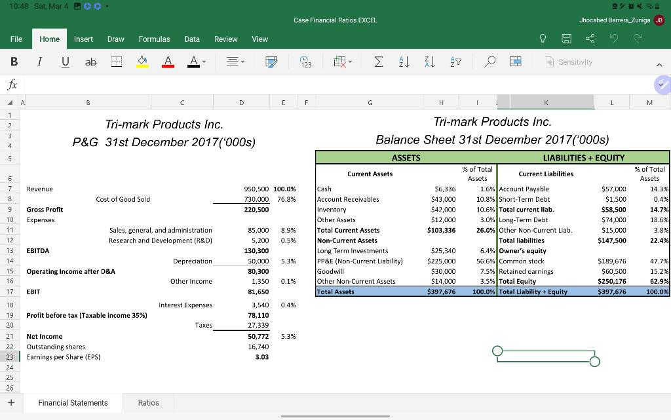Viewport: 671px width, 420px height.
Task: Click the filter icon
Action: pyautogui.click(x=457, y=62)
